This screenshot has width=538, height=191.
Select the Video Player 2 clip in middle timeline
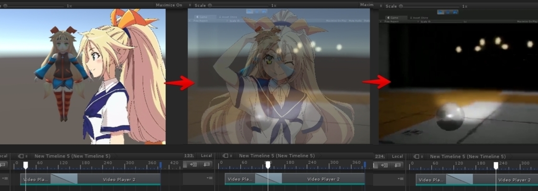(324, 179)
